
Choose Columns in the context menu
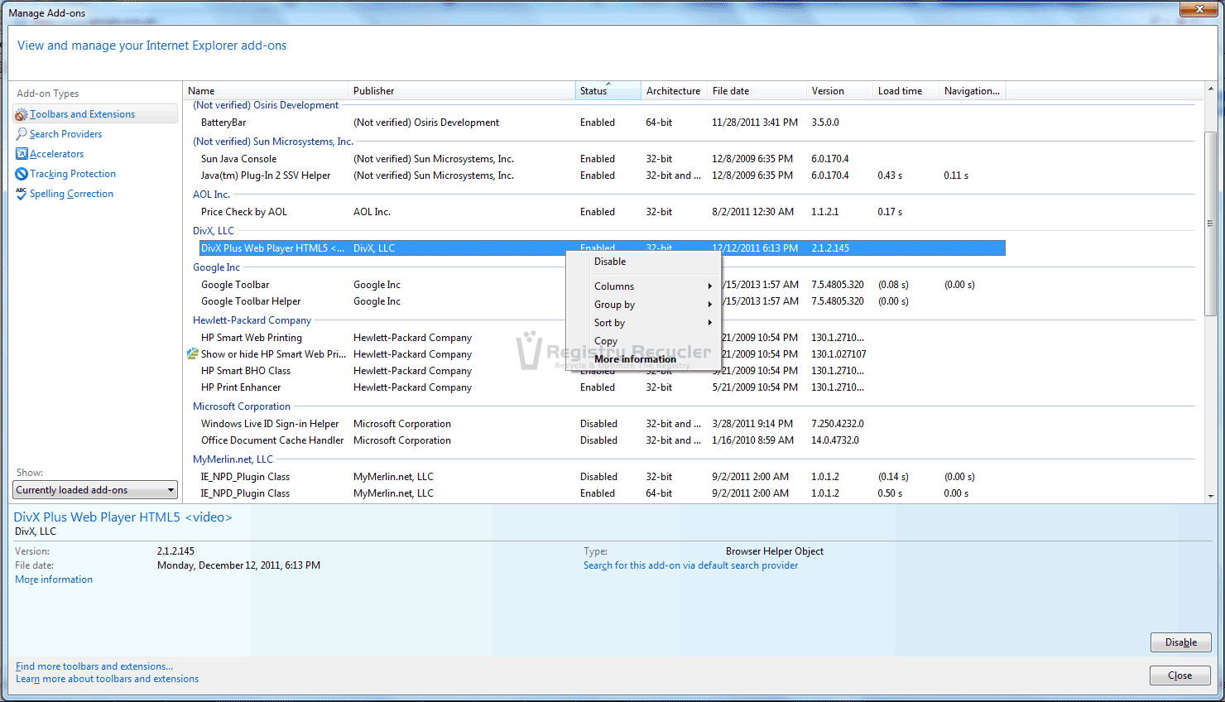click(643, 286)
